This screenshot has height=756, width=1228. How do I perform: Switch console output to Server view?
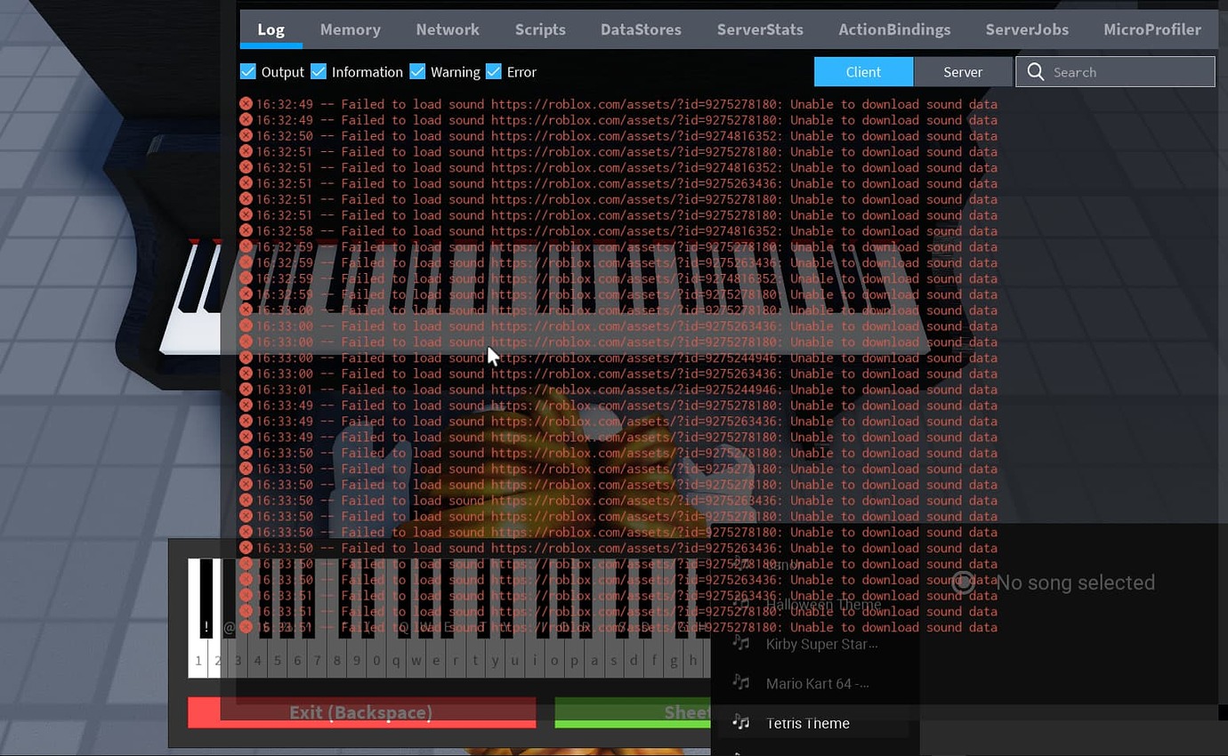click(963, 71)
